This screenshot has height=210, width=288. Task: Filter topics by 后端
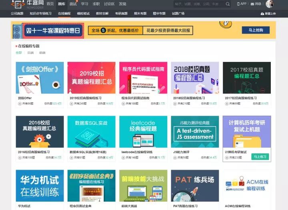30,53
